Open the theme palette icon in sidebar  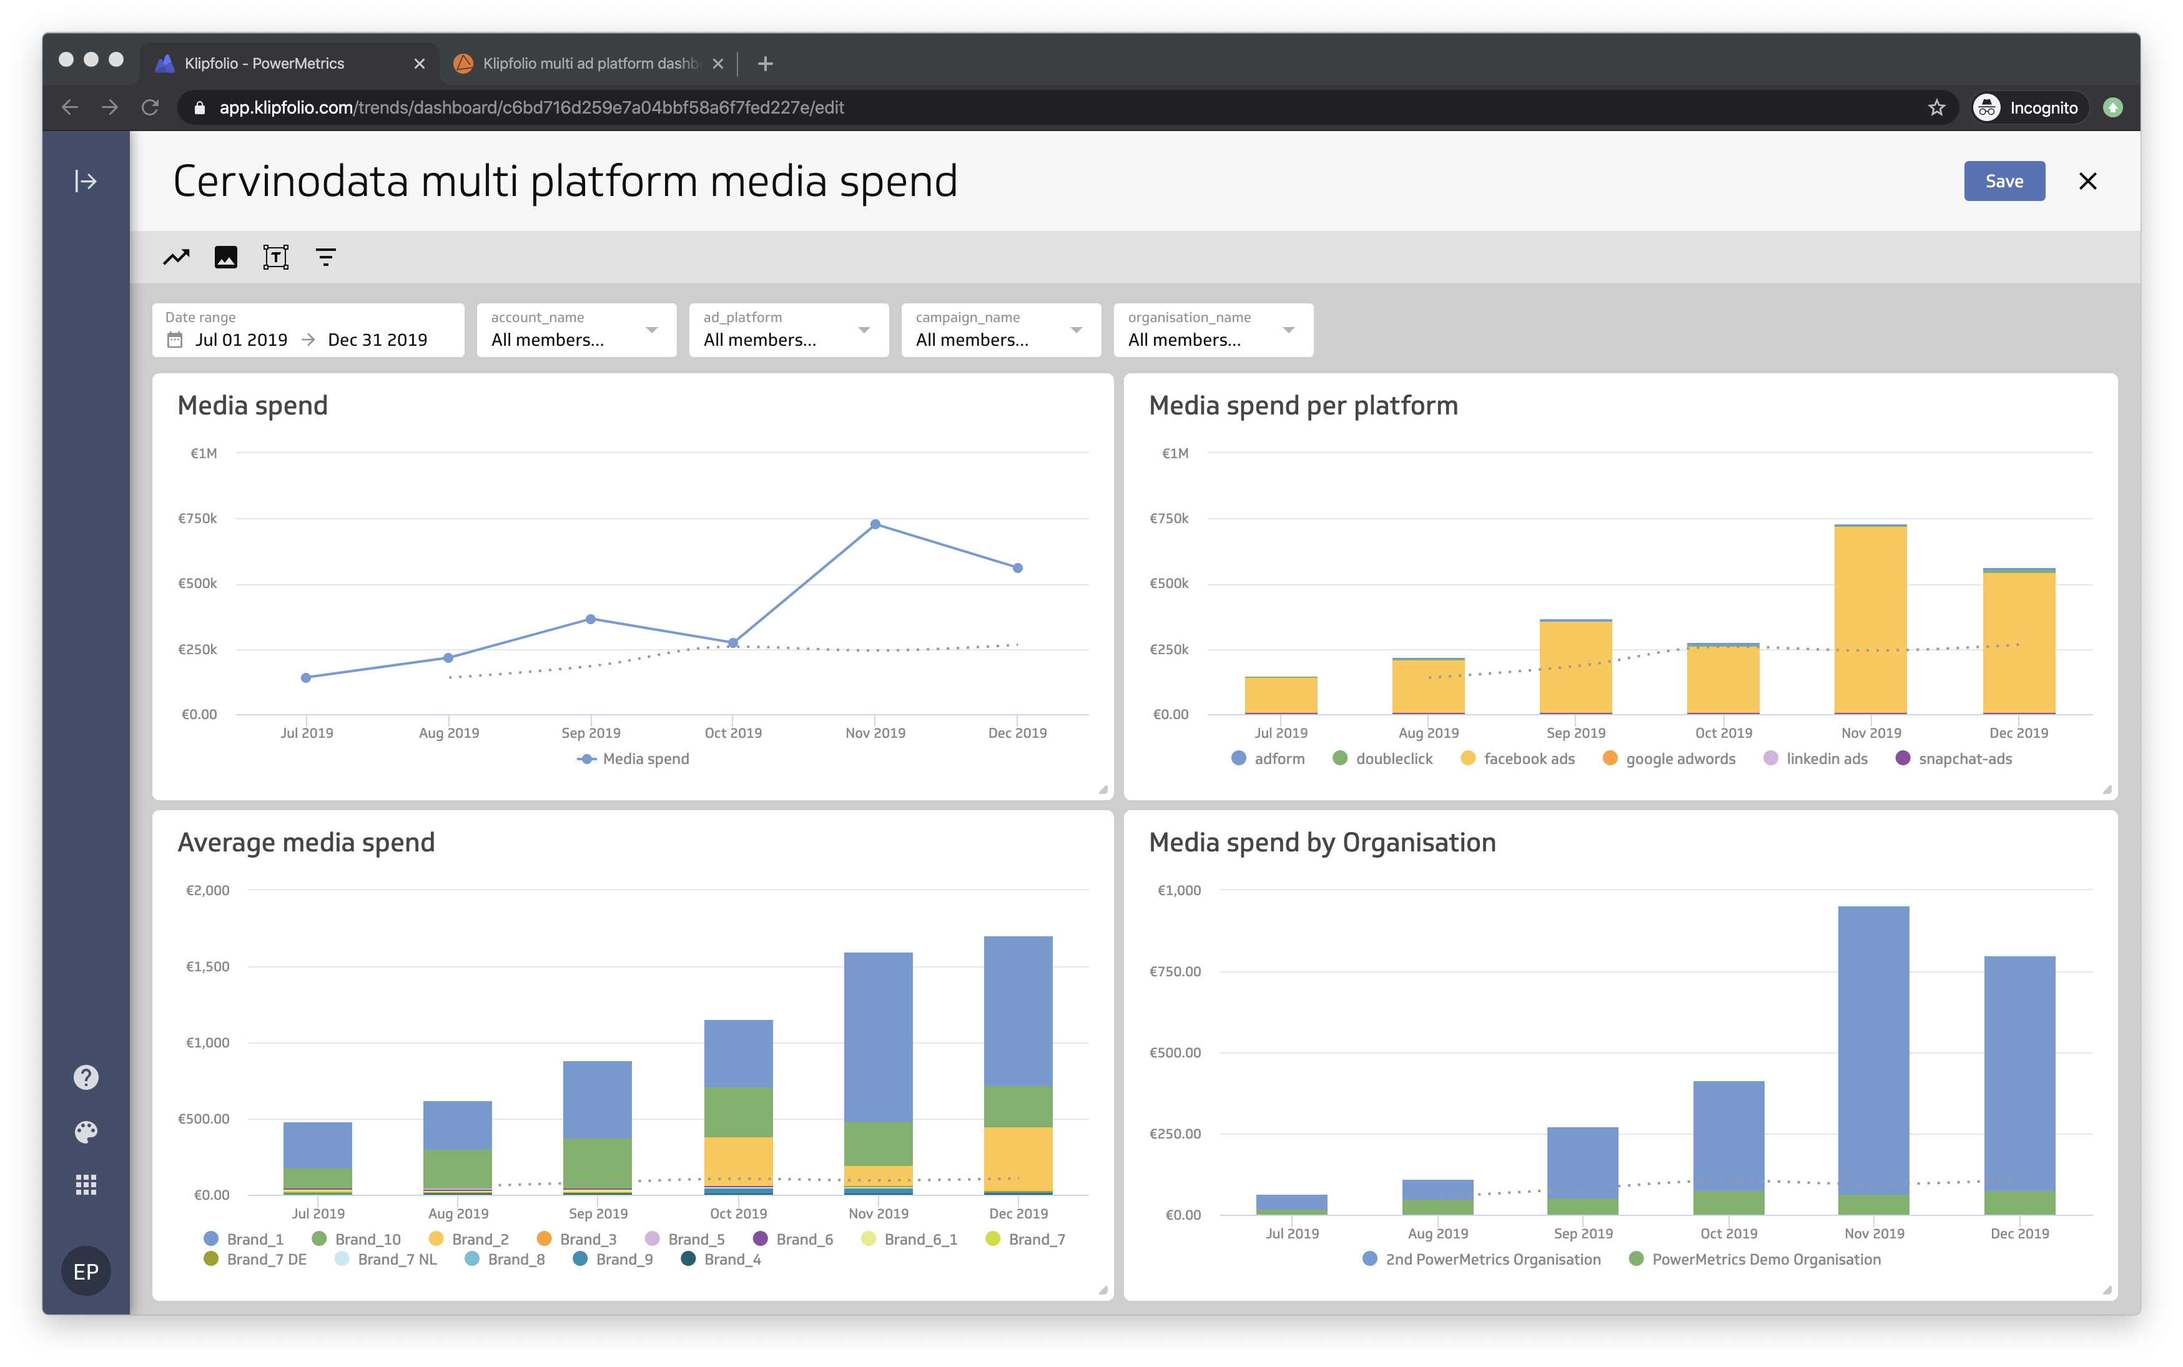tap(86, 1132)
